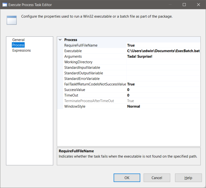Open the WindowStyle value Normal
The width and height of the screenshot is (206, 188).
point(163,106)
